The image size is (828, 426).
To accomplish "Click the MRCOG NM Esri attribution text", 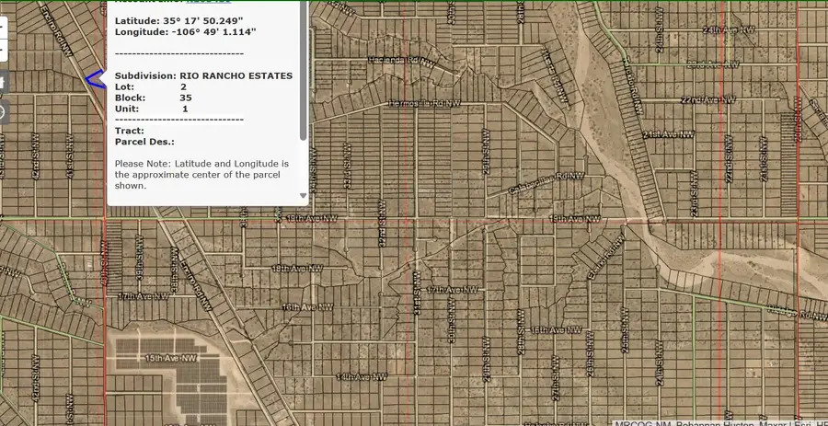I will 720,423.
